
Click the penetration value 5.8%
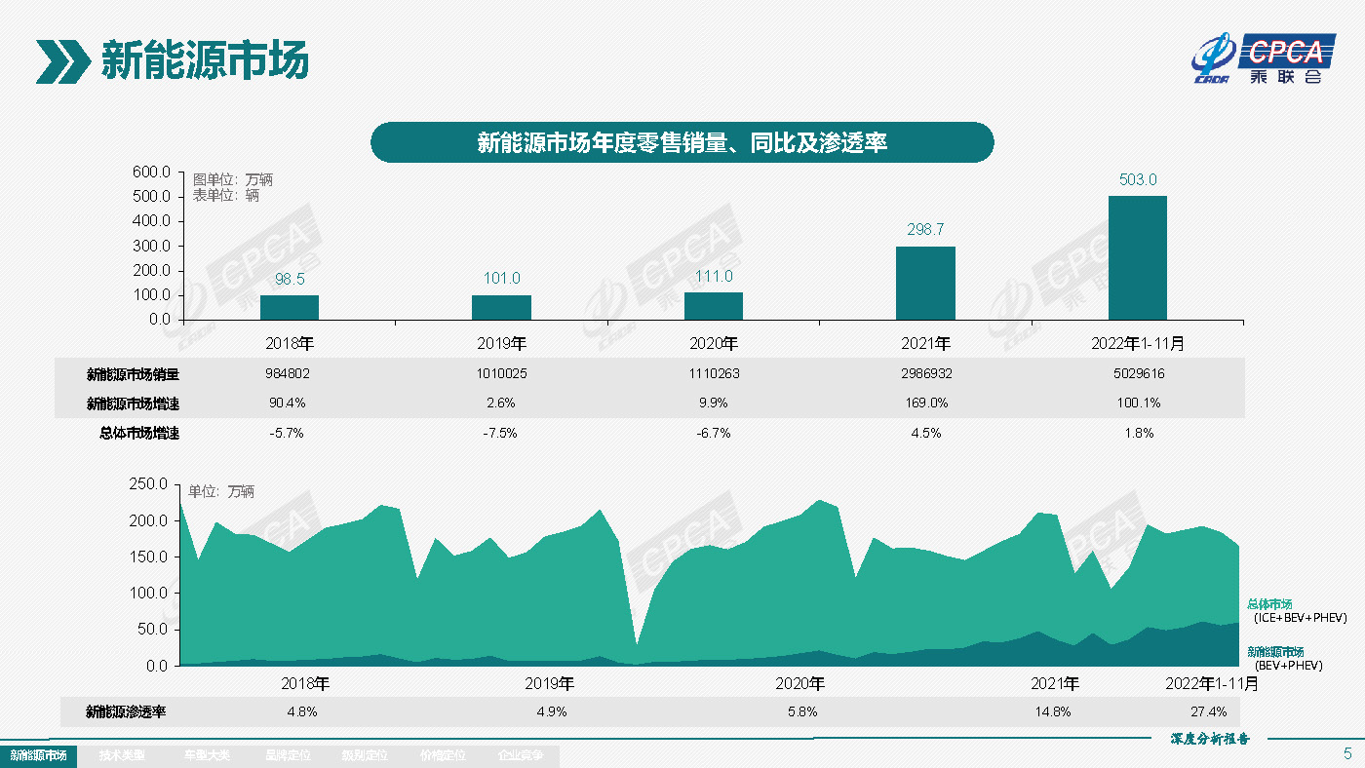coord(801,711)
